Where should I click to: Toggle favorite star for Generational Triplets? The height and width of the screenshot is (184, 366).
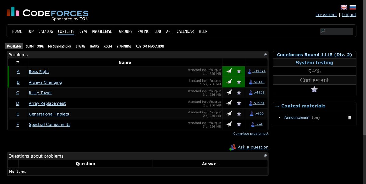[239, 114]
